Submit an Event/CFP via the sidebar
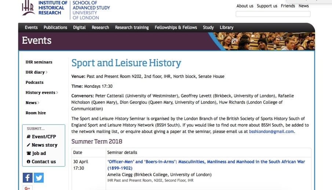The image size is (332, 190). [44, 137]
